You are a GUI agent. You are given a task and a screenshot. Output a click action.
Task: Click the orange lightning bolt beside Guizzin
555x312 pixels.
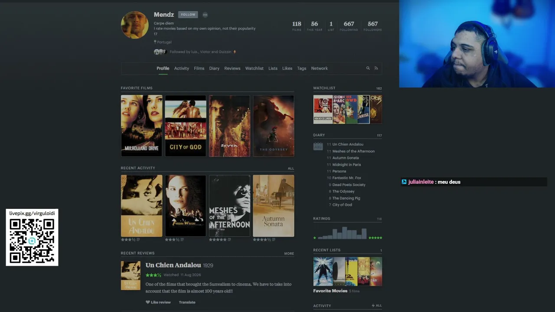235,52
